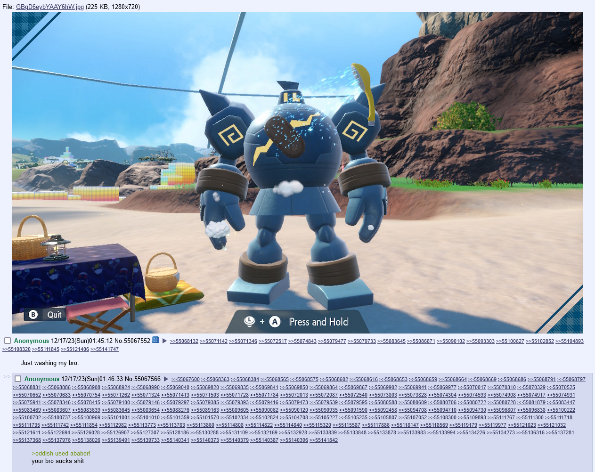Viewport: 595px width, 472px height.
Task: Follow backlink >>55068132
Action: click(x=184, y=341)
